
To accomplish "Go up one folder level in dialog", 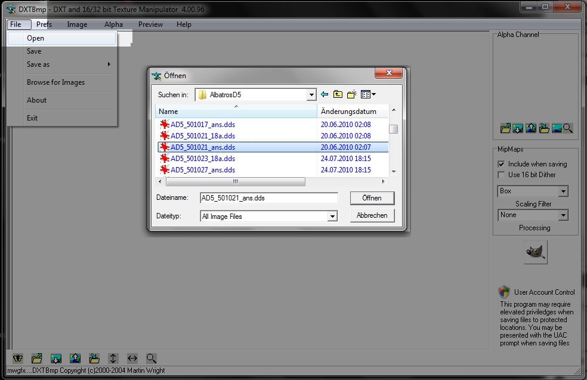I will click(338, 94).
